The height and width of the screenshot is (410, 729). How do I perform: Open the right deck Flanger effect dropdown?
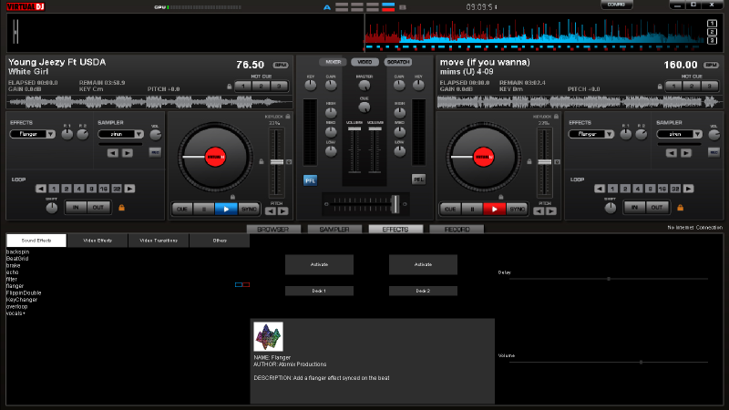coord(609,134)
